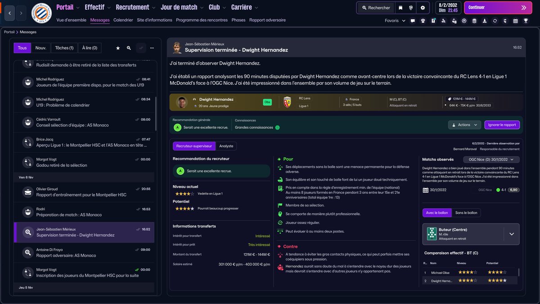Open the OGC Nice (D) 30/1/2032 match selector
This screenshot has width=540, height=304.
coord(491,159)
